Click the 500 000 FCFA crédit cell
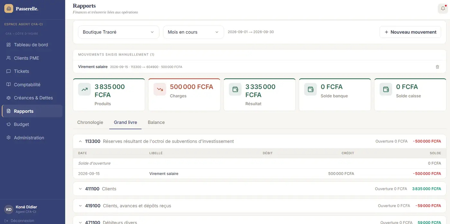Image resolution: width=450 pixels, height=224 pixels. click(341, 174)
